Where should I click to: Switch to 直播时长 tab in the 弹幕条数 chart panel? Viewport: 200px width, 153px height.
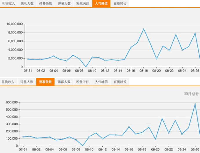pyautogui.click(x=120, y=82)
